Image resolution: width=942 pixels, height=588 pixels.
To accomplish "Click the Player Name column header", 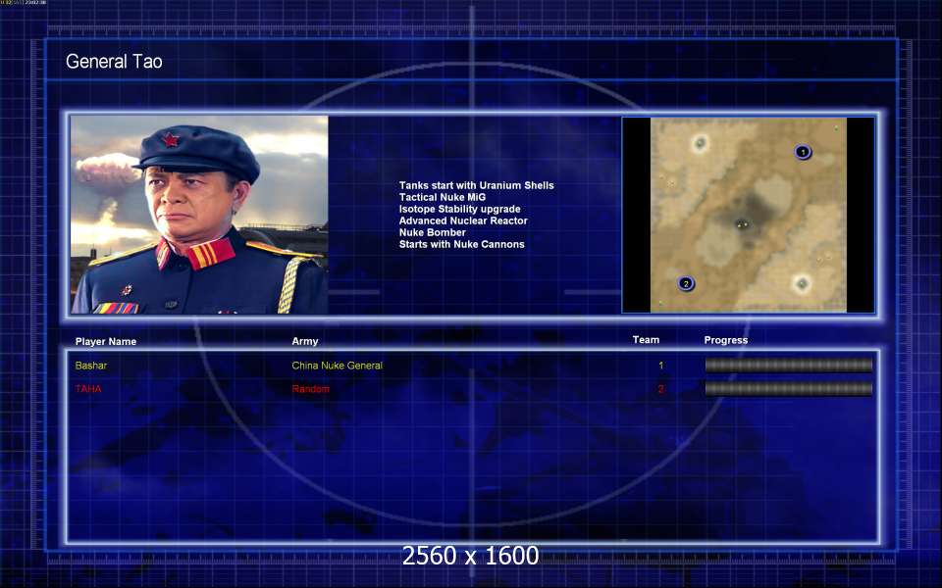I will click(106, 341).
